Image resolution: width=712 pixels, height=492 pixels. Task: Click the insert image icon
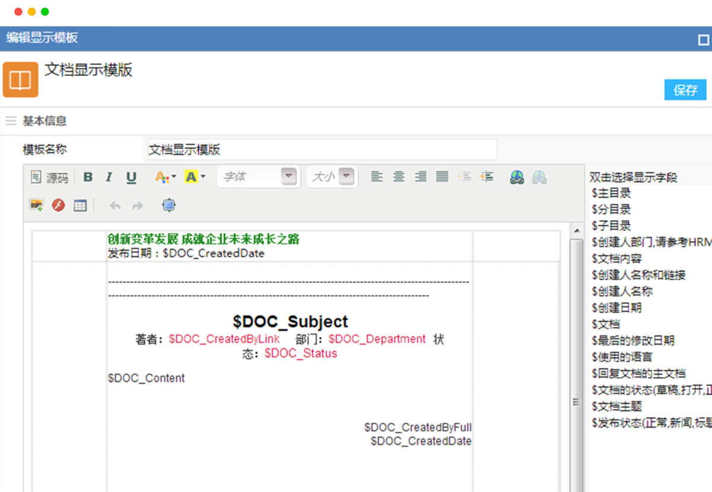[36, 205]
